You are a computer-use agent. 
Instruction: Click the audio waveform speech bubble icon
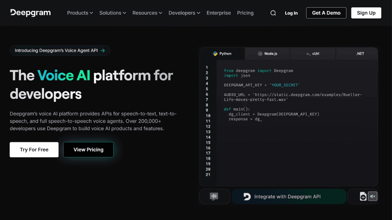[x=214, y=196]
